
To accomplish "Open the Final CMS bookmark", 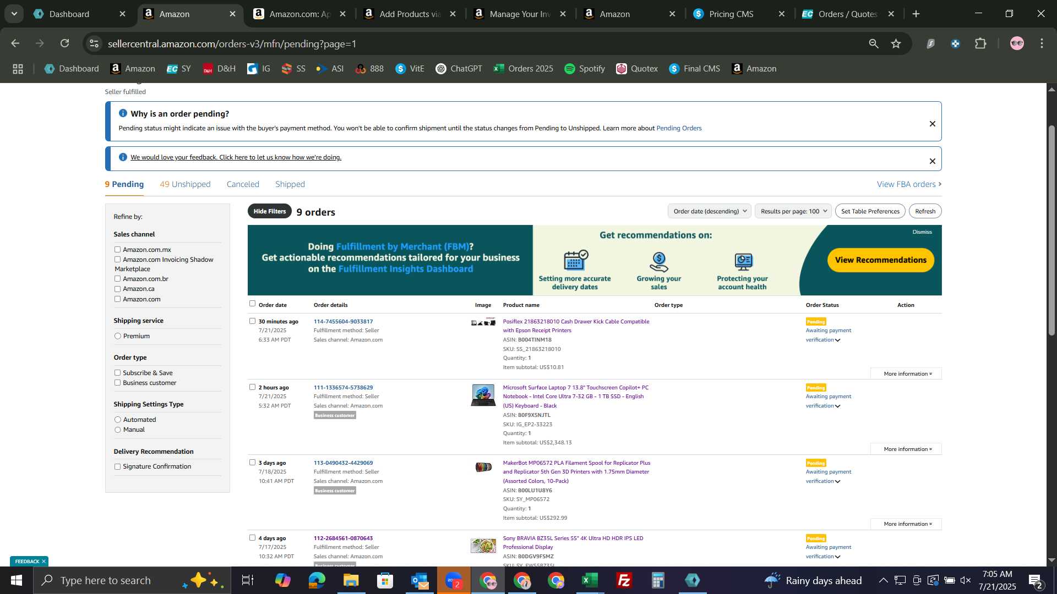I will click(695, 69).
